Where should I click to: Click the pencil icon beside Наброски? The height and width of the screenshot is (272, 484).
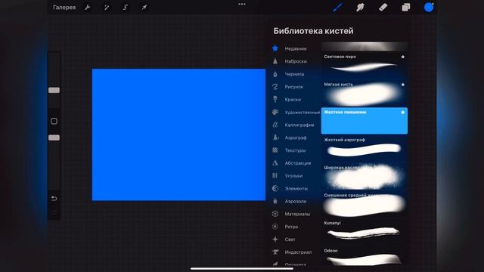(275, 61)
